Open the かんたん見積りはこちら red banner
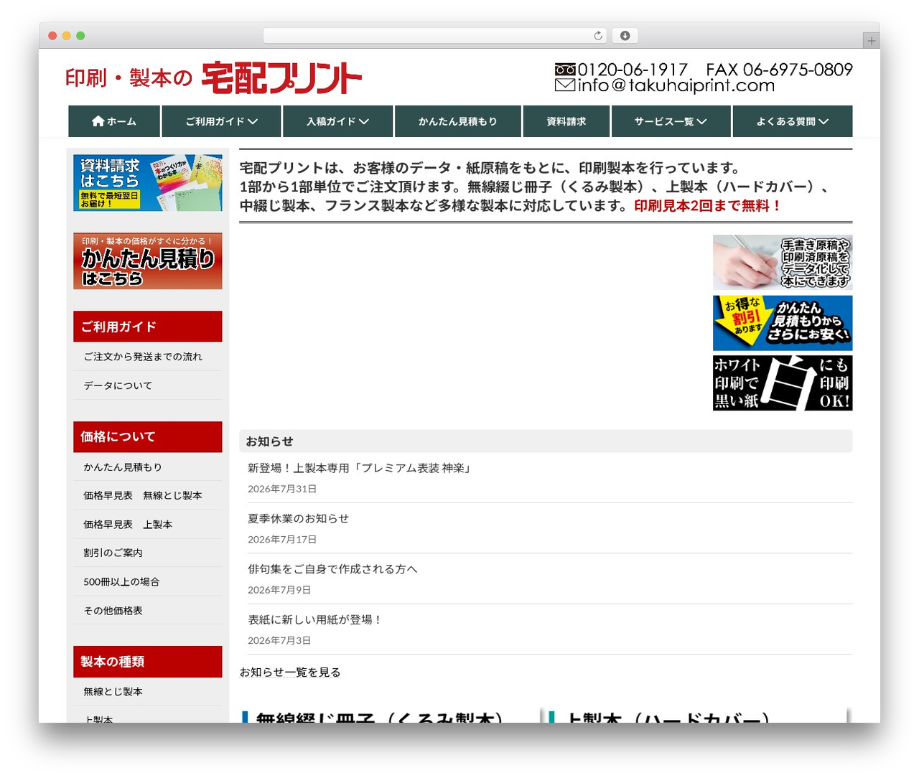919x778 pixels. (148, 261)
